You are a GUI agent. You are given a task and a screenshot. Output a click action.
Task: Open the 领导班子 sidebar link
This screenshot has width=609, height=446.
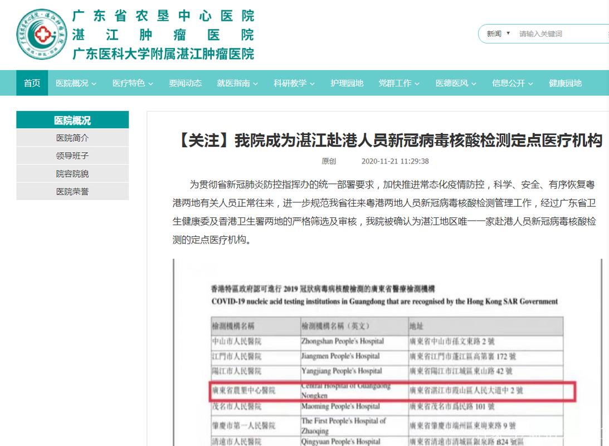click(x=72, y=156)
